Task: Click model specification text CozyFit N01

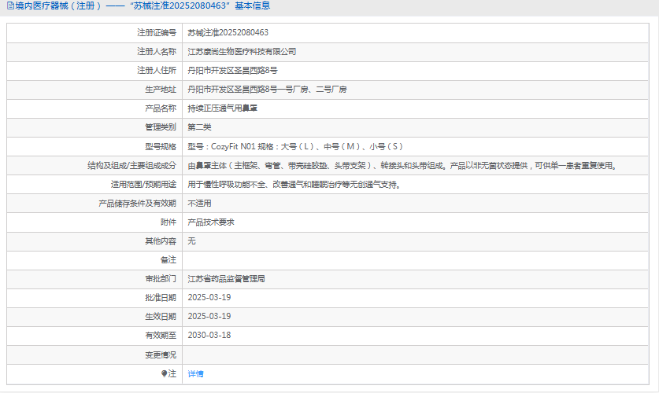Action: coord(233,146)
